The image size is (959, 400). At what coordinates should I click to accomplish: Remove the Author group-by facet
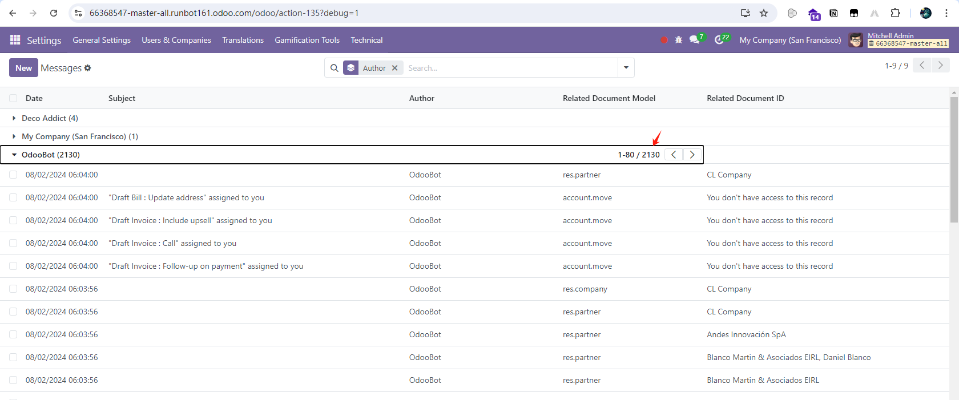[394, 68]
